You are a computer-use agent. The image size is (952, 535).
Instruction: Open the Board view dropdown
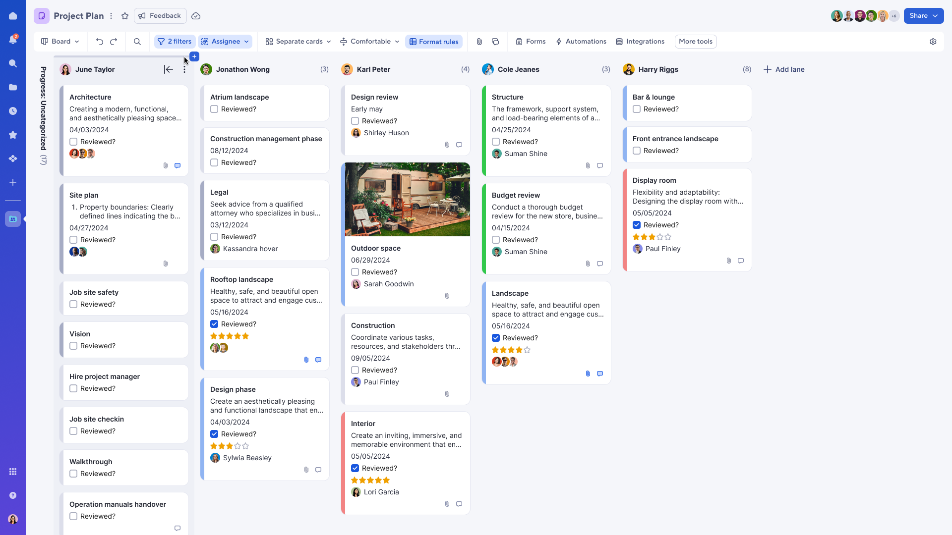(60, 42)
